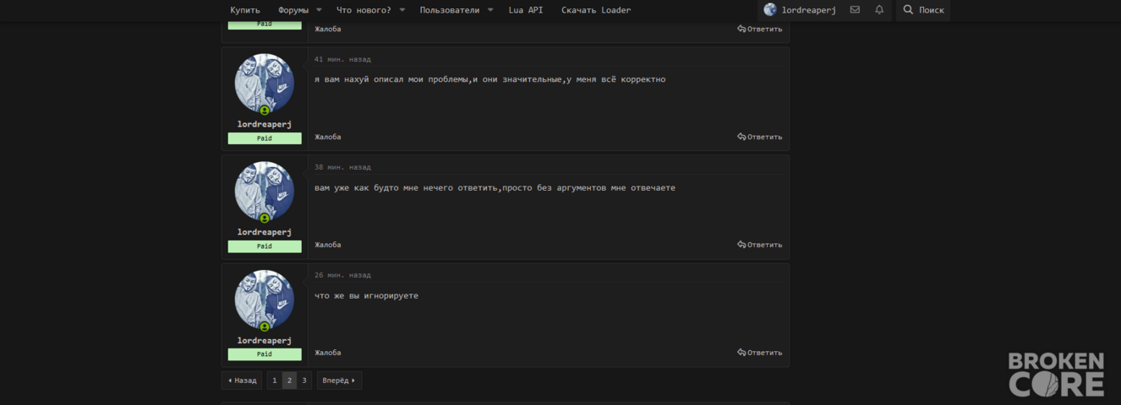Open the 41 мин. назад timestamp link
This screenshot has width=1121, height=405.
coord(342,59)
